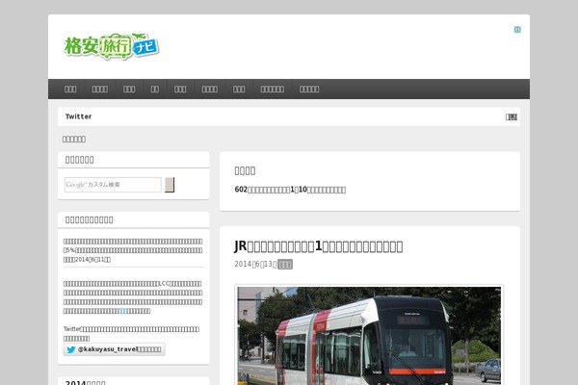Image resolution: width=578 pixels, height=385 pixels.
Task: Follow @kakuyasu_travel via the Twitter button
Action: point(115,349)
